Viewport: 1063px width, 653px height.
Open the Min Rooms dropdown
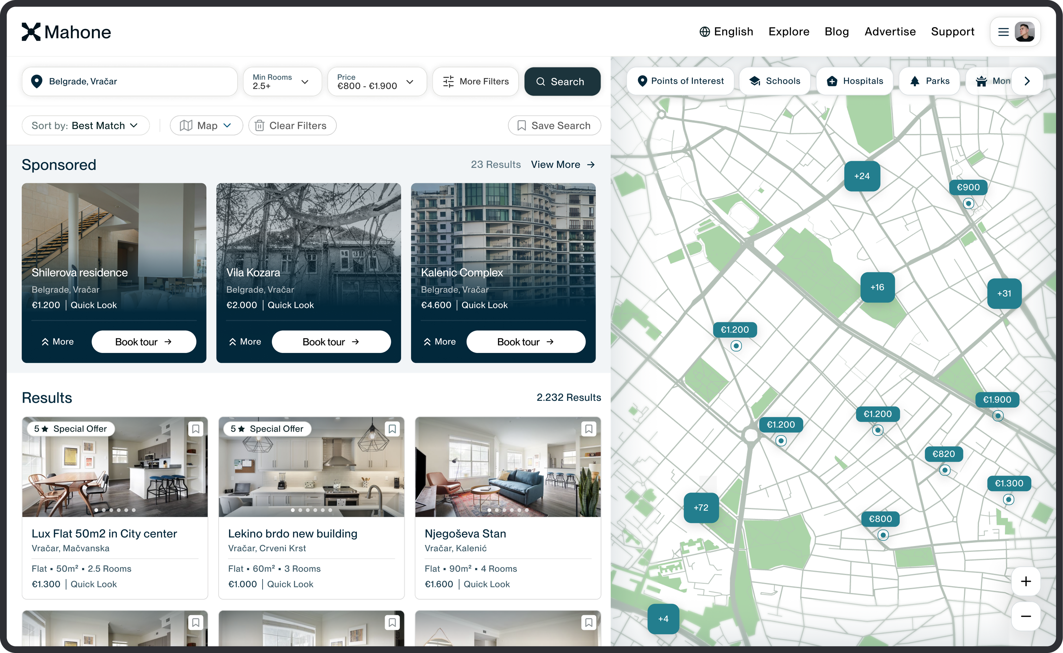coord(282,81)
